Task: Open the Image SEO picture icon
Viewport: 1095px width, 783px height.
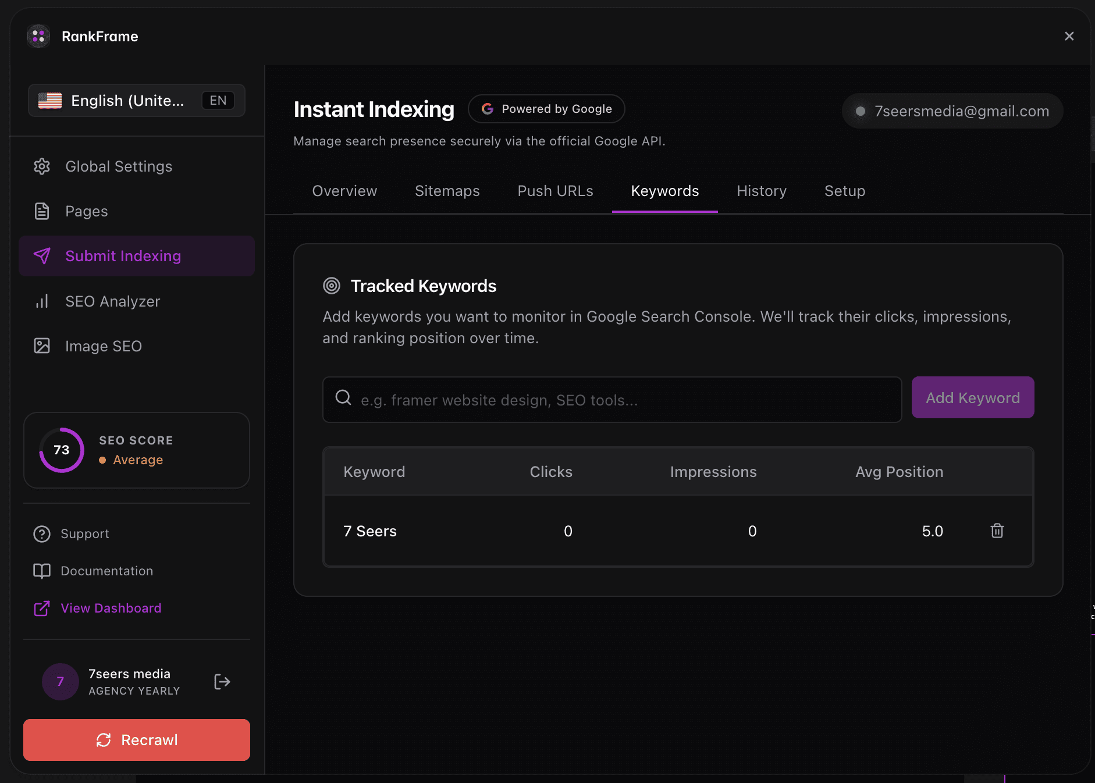Action: click(42, 346)
